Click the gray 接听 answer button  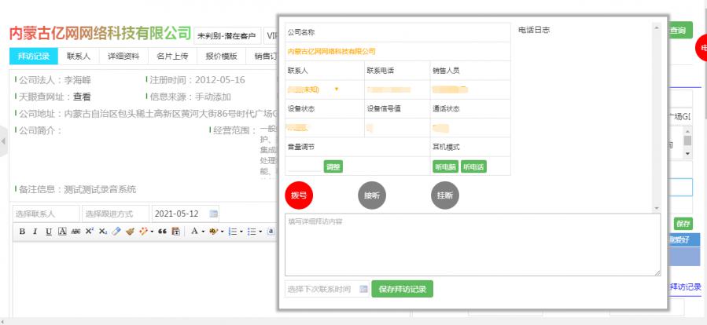click(371, 195)
